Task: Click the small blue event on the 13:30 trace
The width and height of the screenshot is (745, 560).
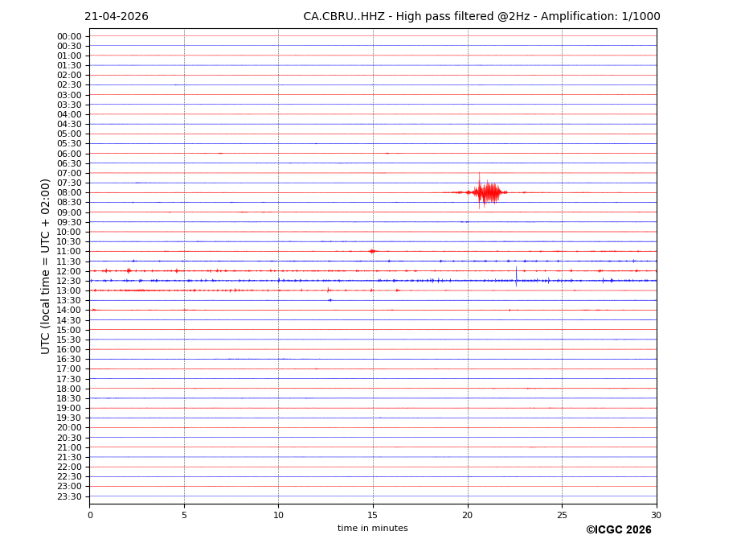Action: [330, 300]
